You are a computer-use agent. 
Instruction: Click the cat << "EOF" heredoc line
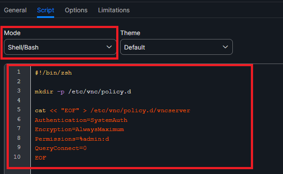click(x=112, y=110)
